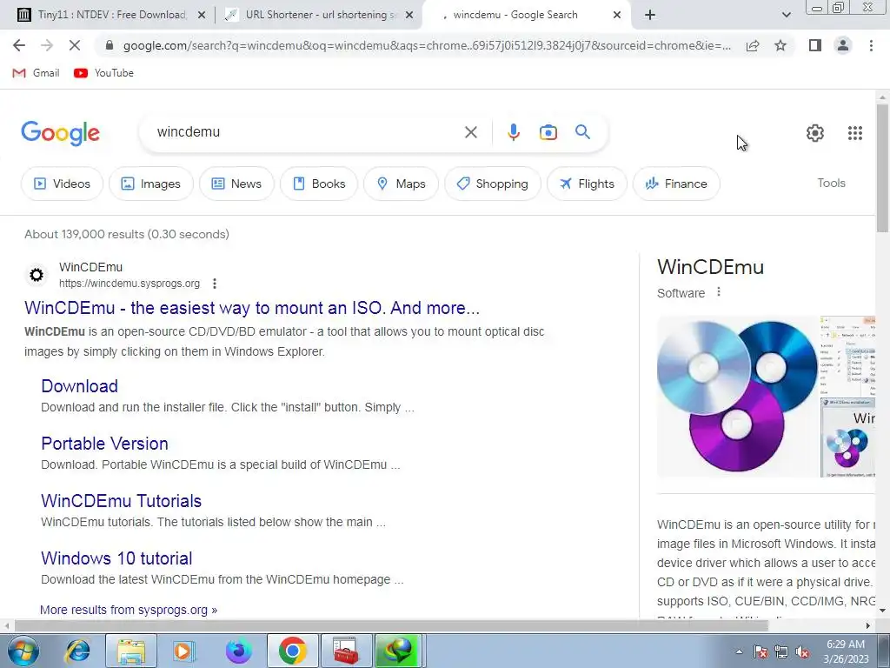Close the URL Shortener tab
Screen dimensions: 890x668
click(409, 16)
